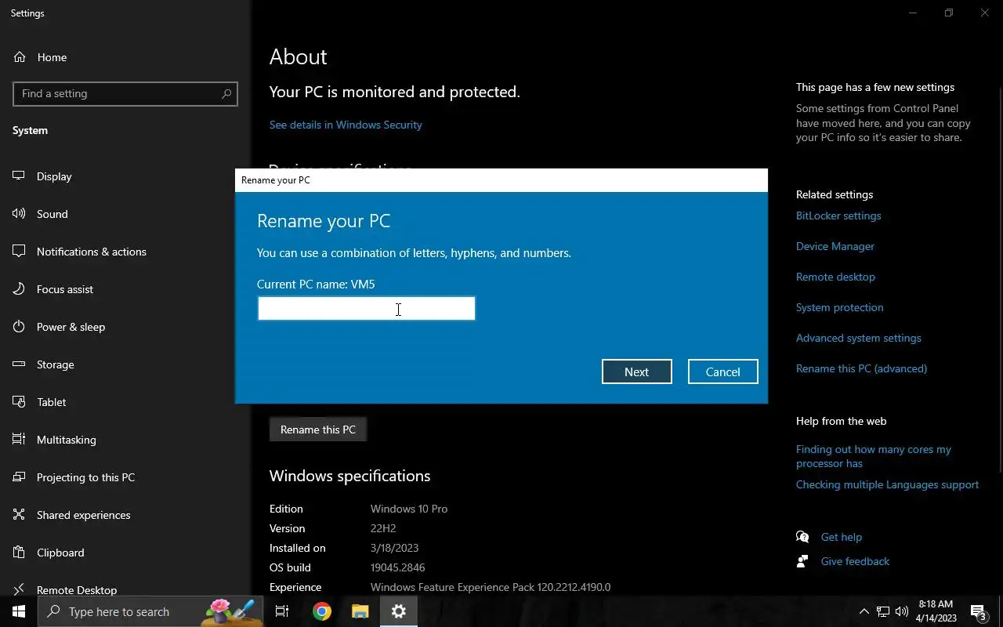Open Finding out how many cores link
The width and height of the screenshot is (1003, 627).
(874, 456)
